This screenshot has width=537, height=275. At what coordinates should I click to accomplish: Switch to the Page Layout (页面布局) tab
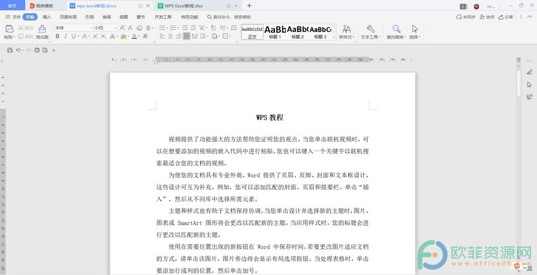68,17
